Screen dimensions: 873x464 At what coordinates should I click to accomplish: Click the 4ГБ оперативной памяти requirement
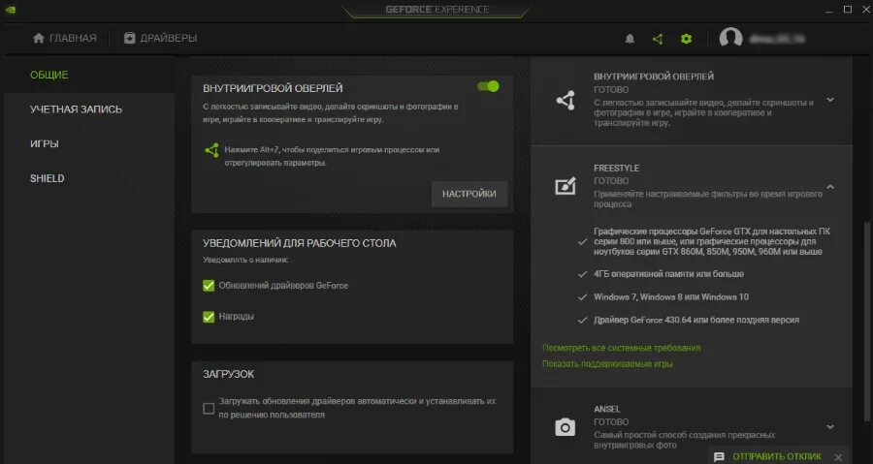668,274
